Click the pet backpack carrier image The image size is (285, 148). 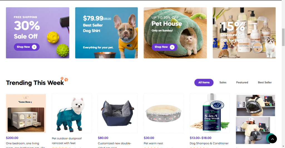(256, 119)
